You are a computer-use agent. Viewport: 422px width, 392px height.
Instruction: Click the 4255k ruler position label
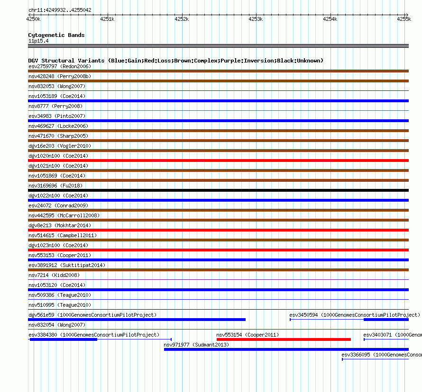click(x=404, y=19)
